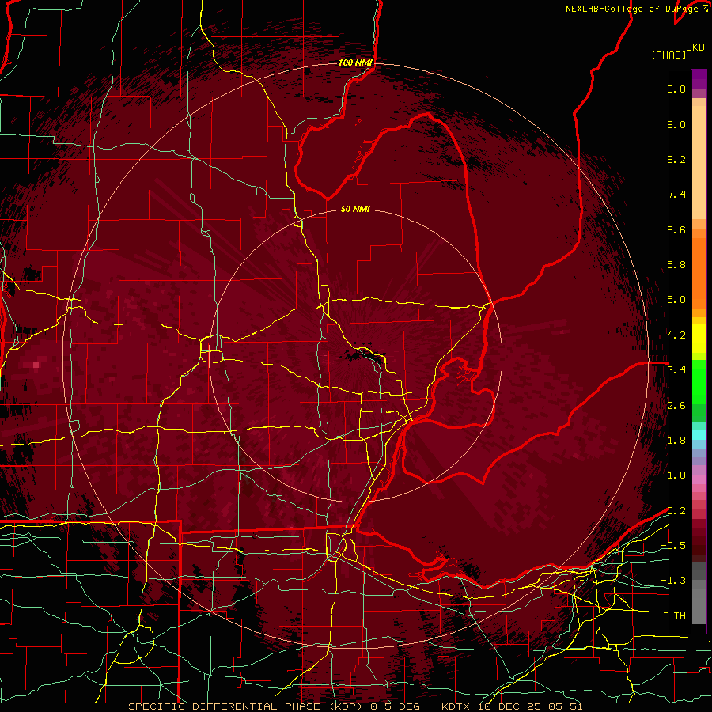Click the -1.3 scale value label
The image size is (712, 712).
673,581
